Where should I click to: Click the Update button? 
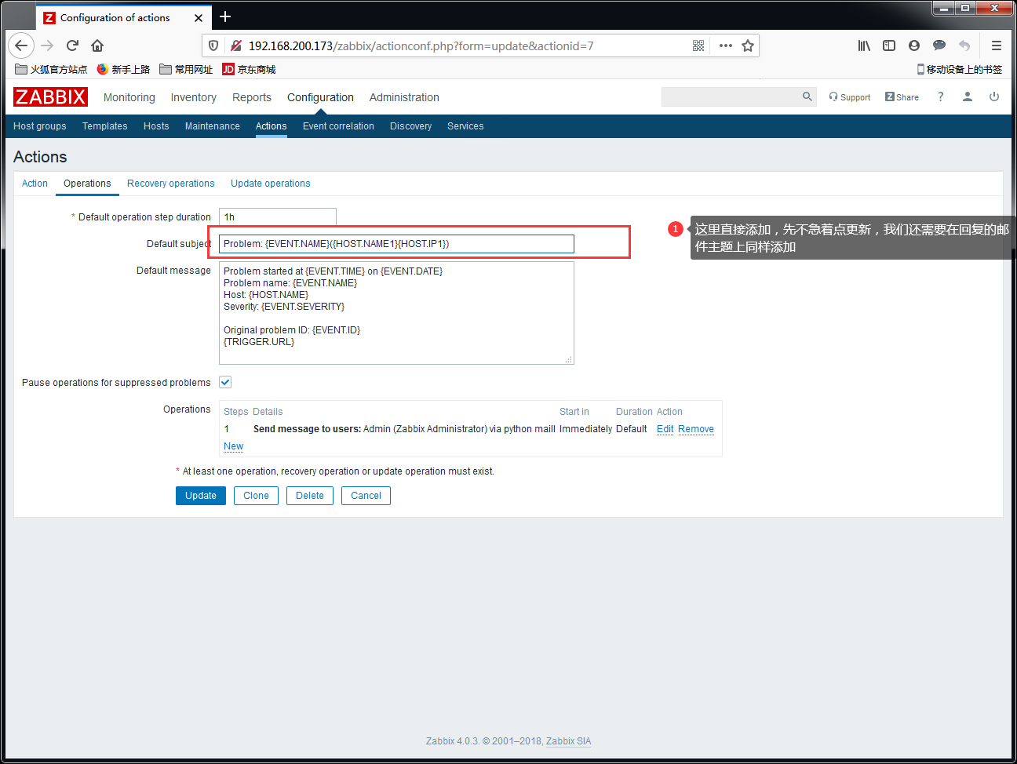[x=201, y=496]
